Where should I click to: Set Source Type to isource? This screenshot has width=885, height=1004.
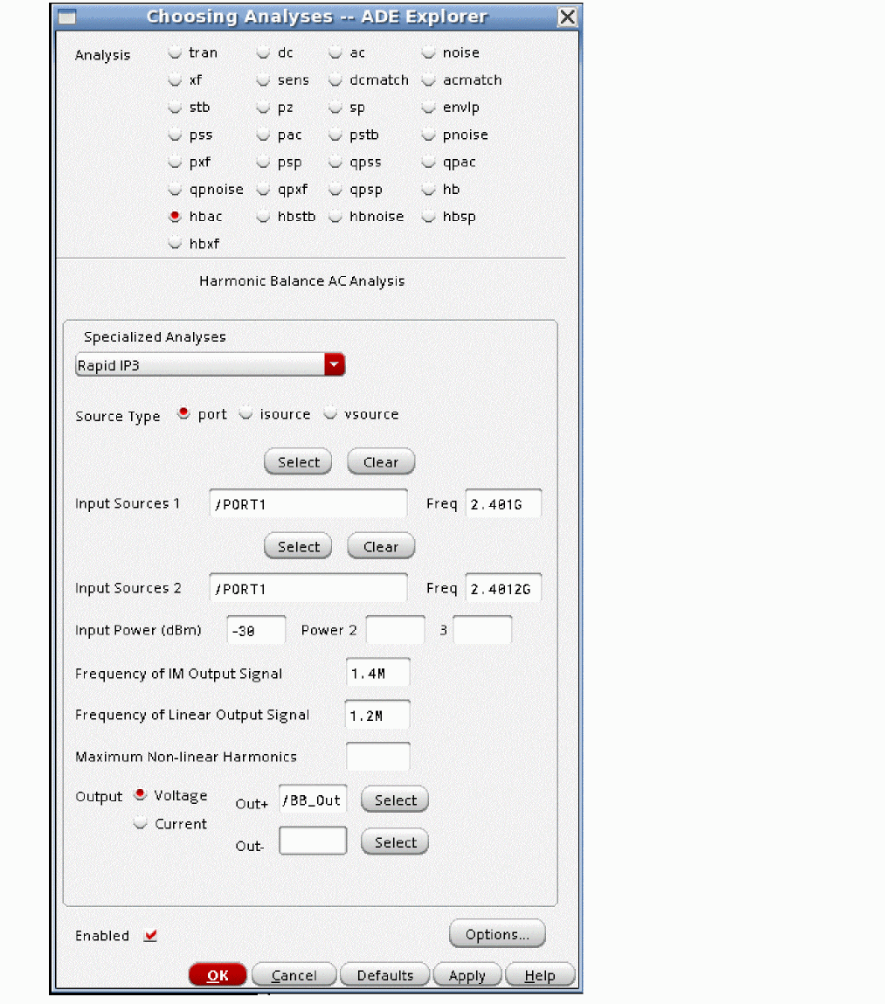point(245,413)
